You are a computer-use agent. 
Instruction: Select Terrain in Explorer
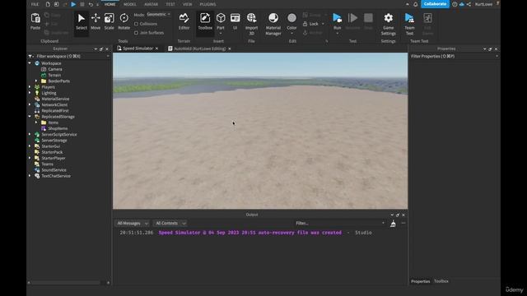click(x=54, y=75)
